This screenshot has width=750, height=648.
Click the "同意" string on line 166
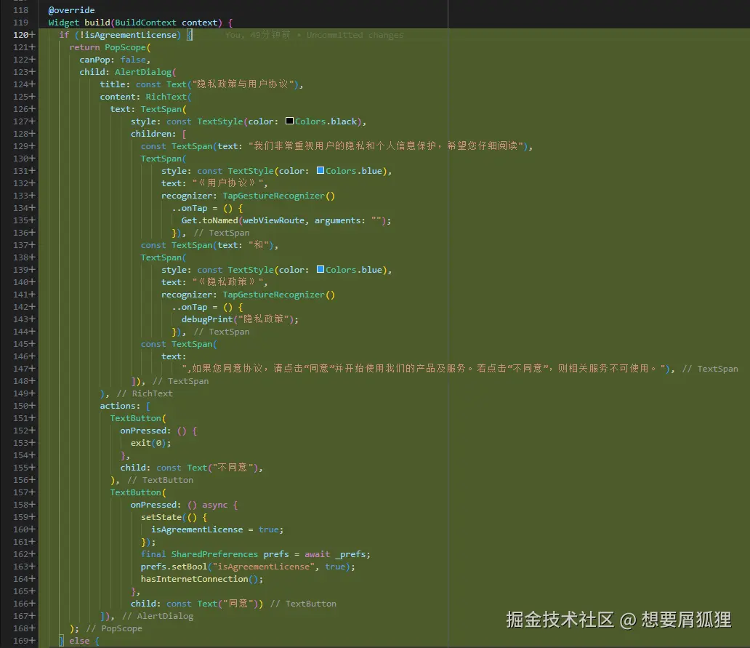tap(238, 604)
